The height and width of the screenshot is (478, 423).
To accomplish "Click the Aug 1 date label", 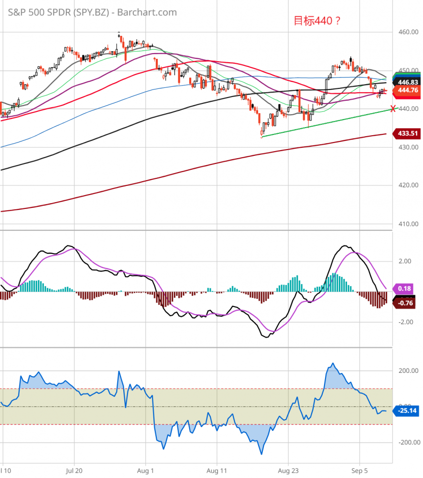I will (145, 471).
